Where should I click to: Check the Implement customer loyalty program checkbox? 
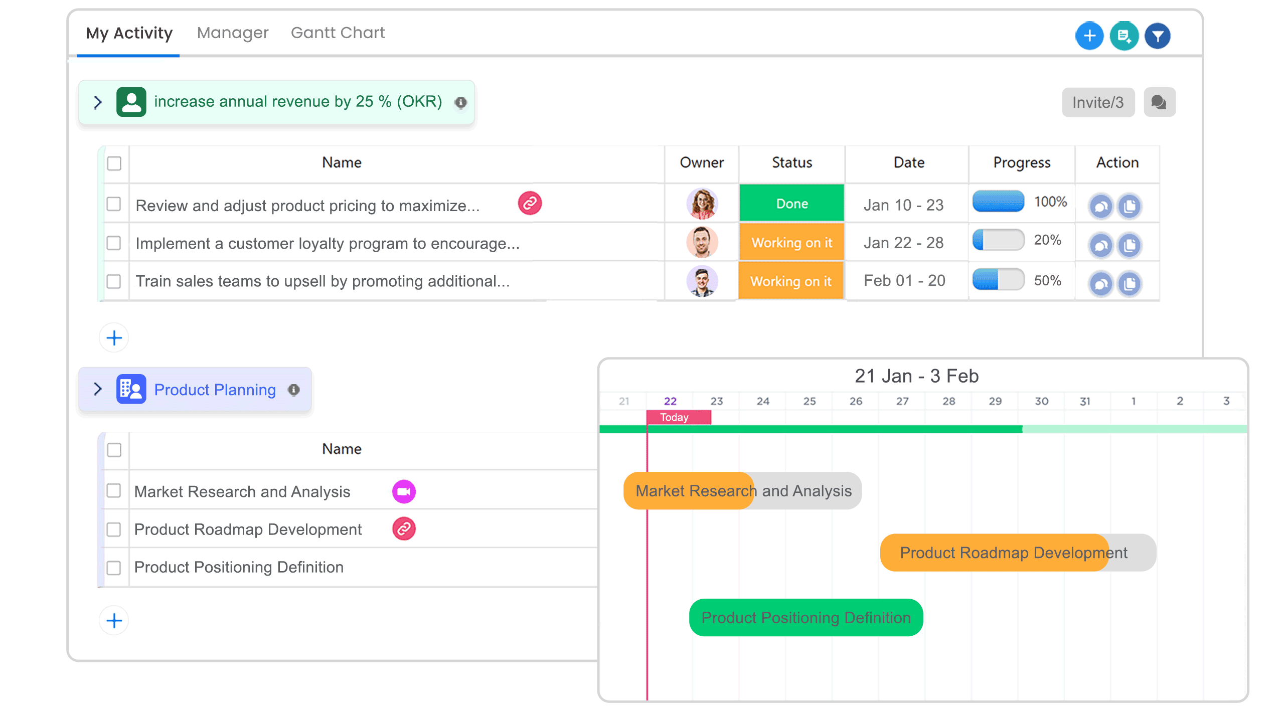coord(114,243)
